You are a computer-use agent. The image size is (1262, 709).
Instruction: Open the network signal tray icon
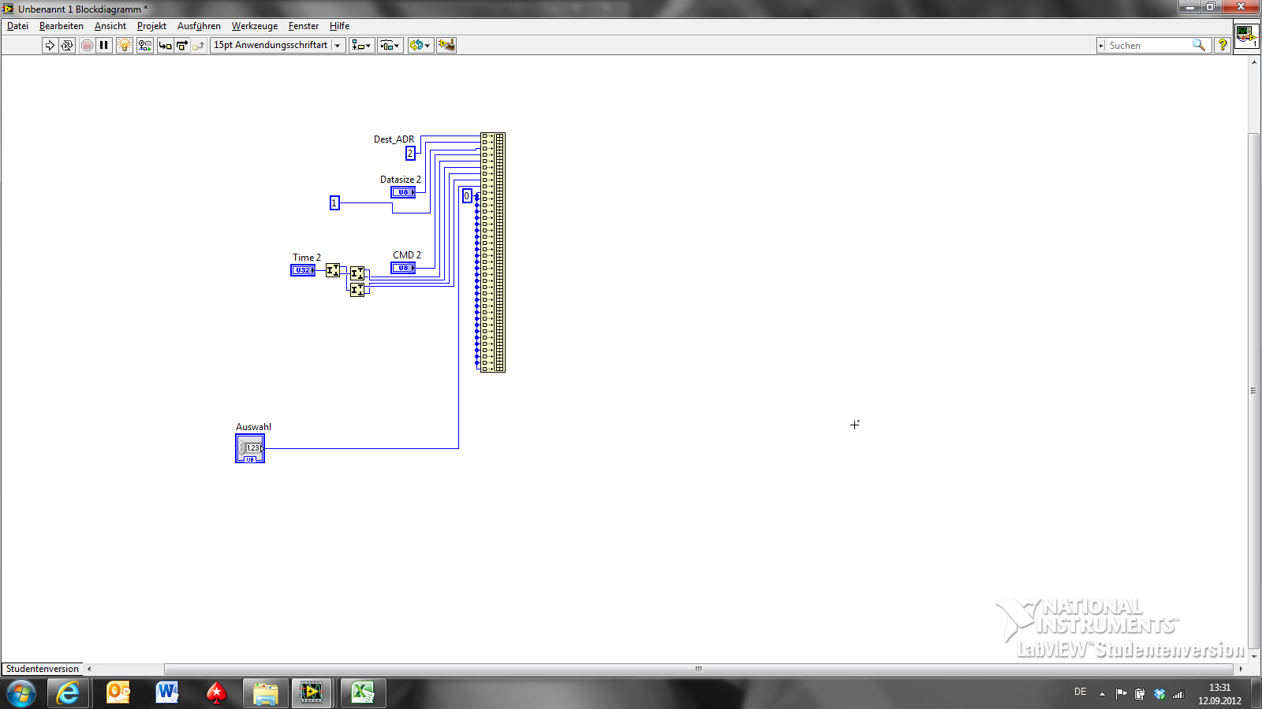1178,694
